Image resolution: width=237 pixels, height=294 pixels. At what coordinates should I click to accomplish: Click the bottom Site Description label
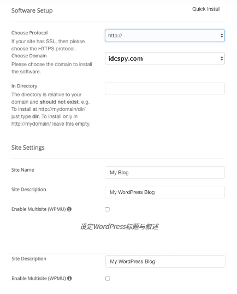point(29,258)
